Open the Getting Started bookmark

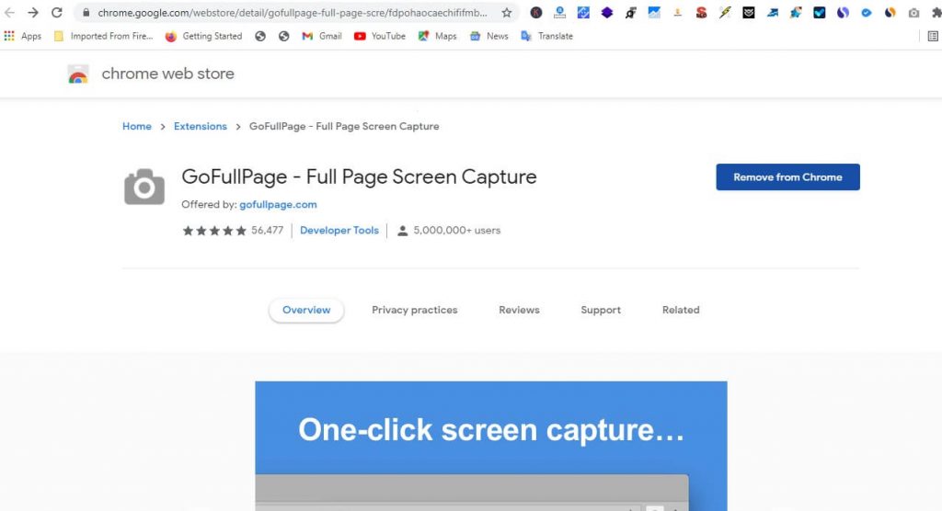203,36
